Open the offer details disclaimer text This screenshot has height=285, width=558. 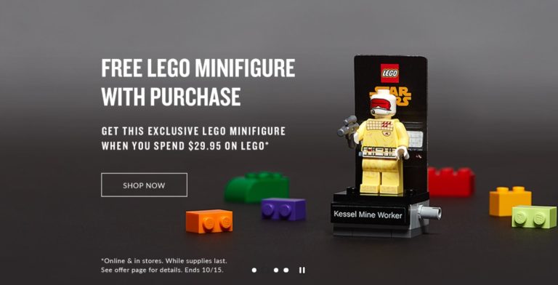164,265
